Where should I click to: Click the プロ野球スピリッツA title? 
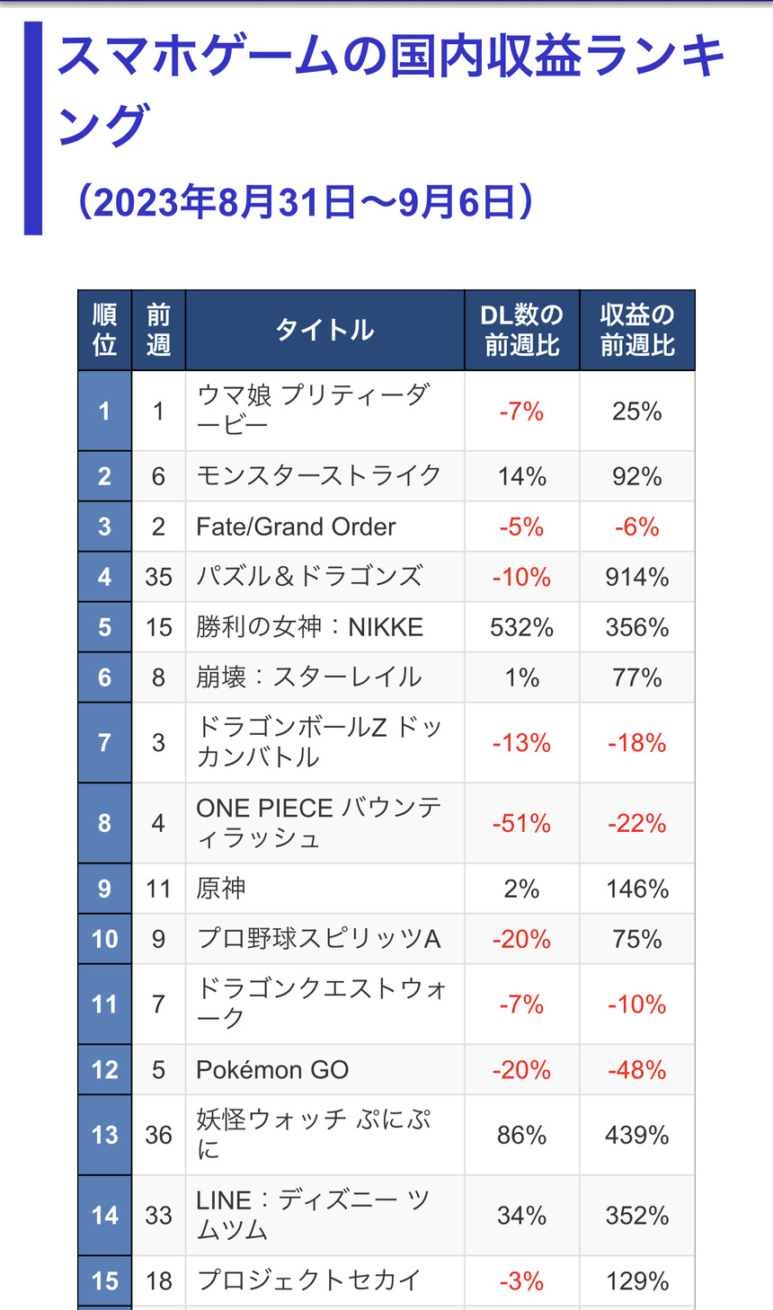tap(318, 939)
